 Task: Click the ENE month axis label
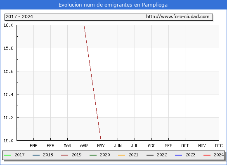coord(33,146)
